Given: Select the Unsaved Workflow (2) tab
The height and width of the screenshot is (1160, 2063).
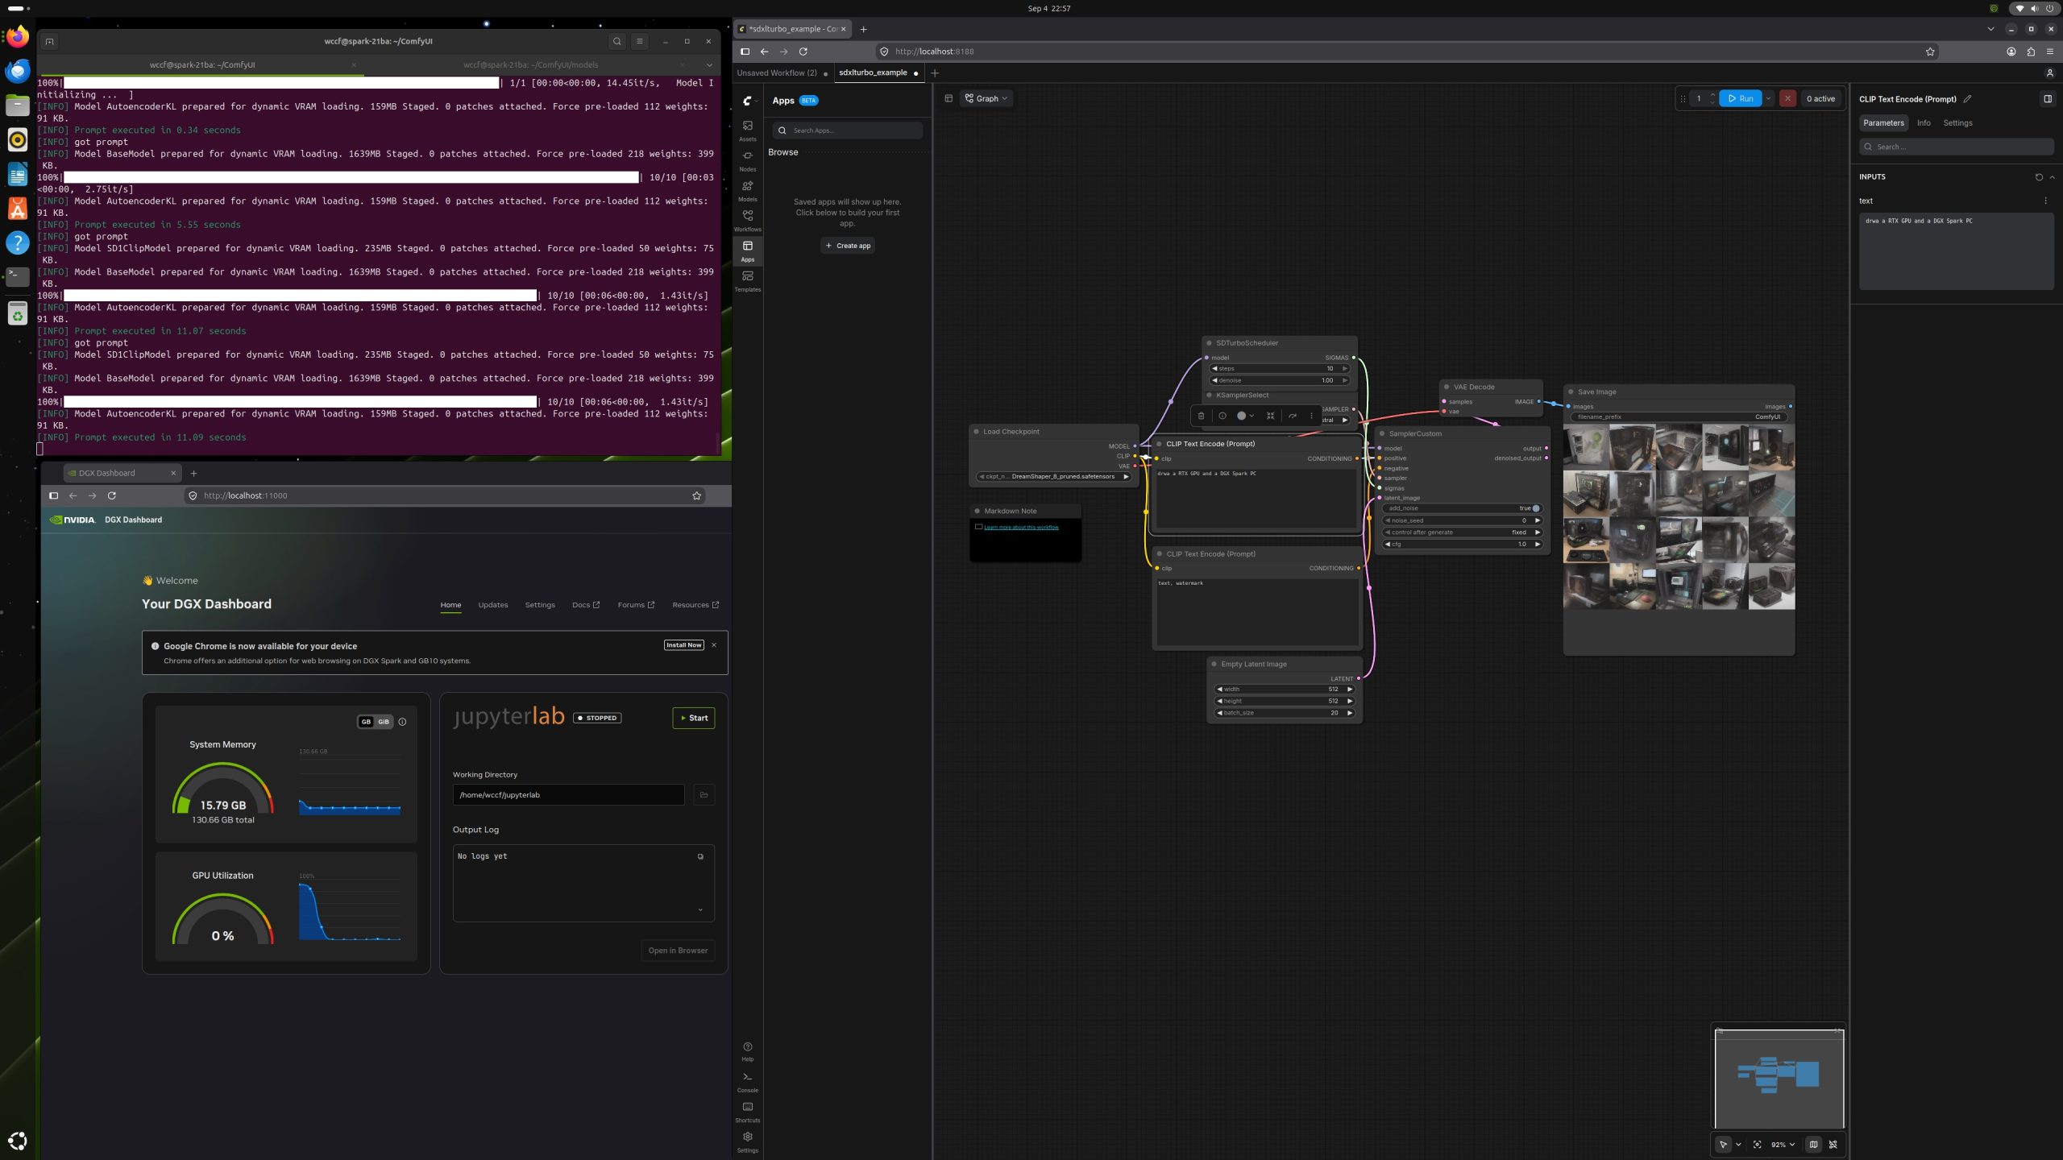Looking at the screenshot, I should (777, 72).
